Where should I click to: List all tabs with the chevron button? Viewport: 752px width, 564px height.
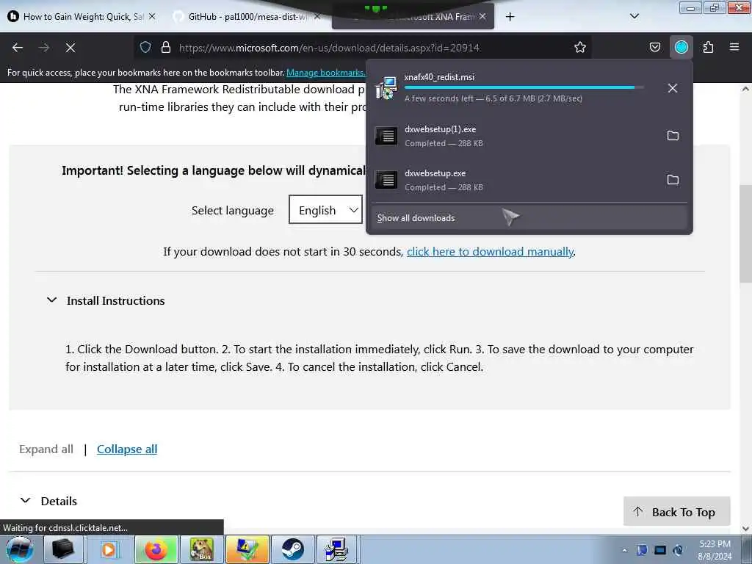click(634, 16)
